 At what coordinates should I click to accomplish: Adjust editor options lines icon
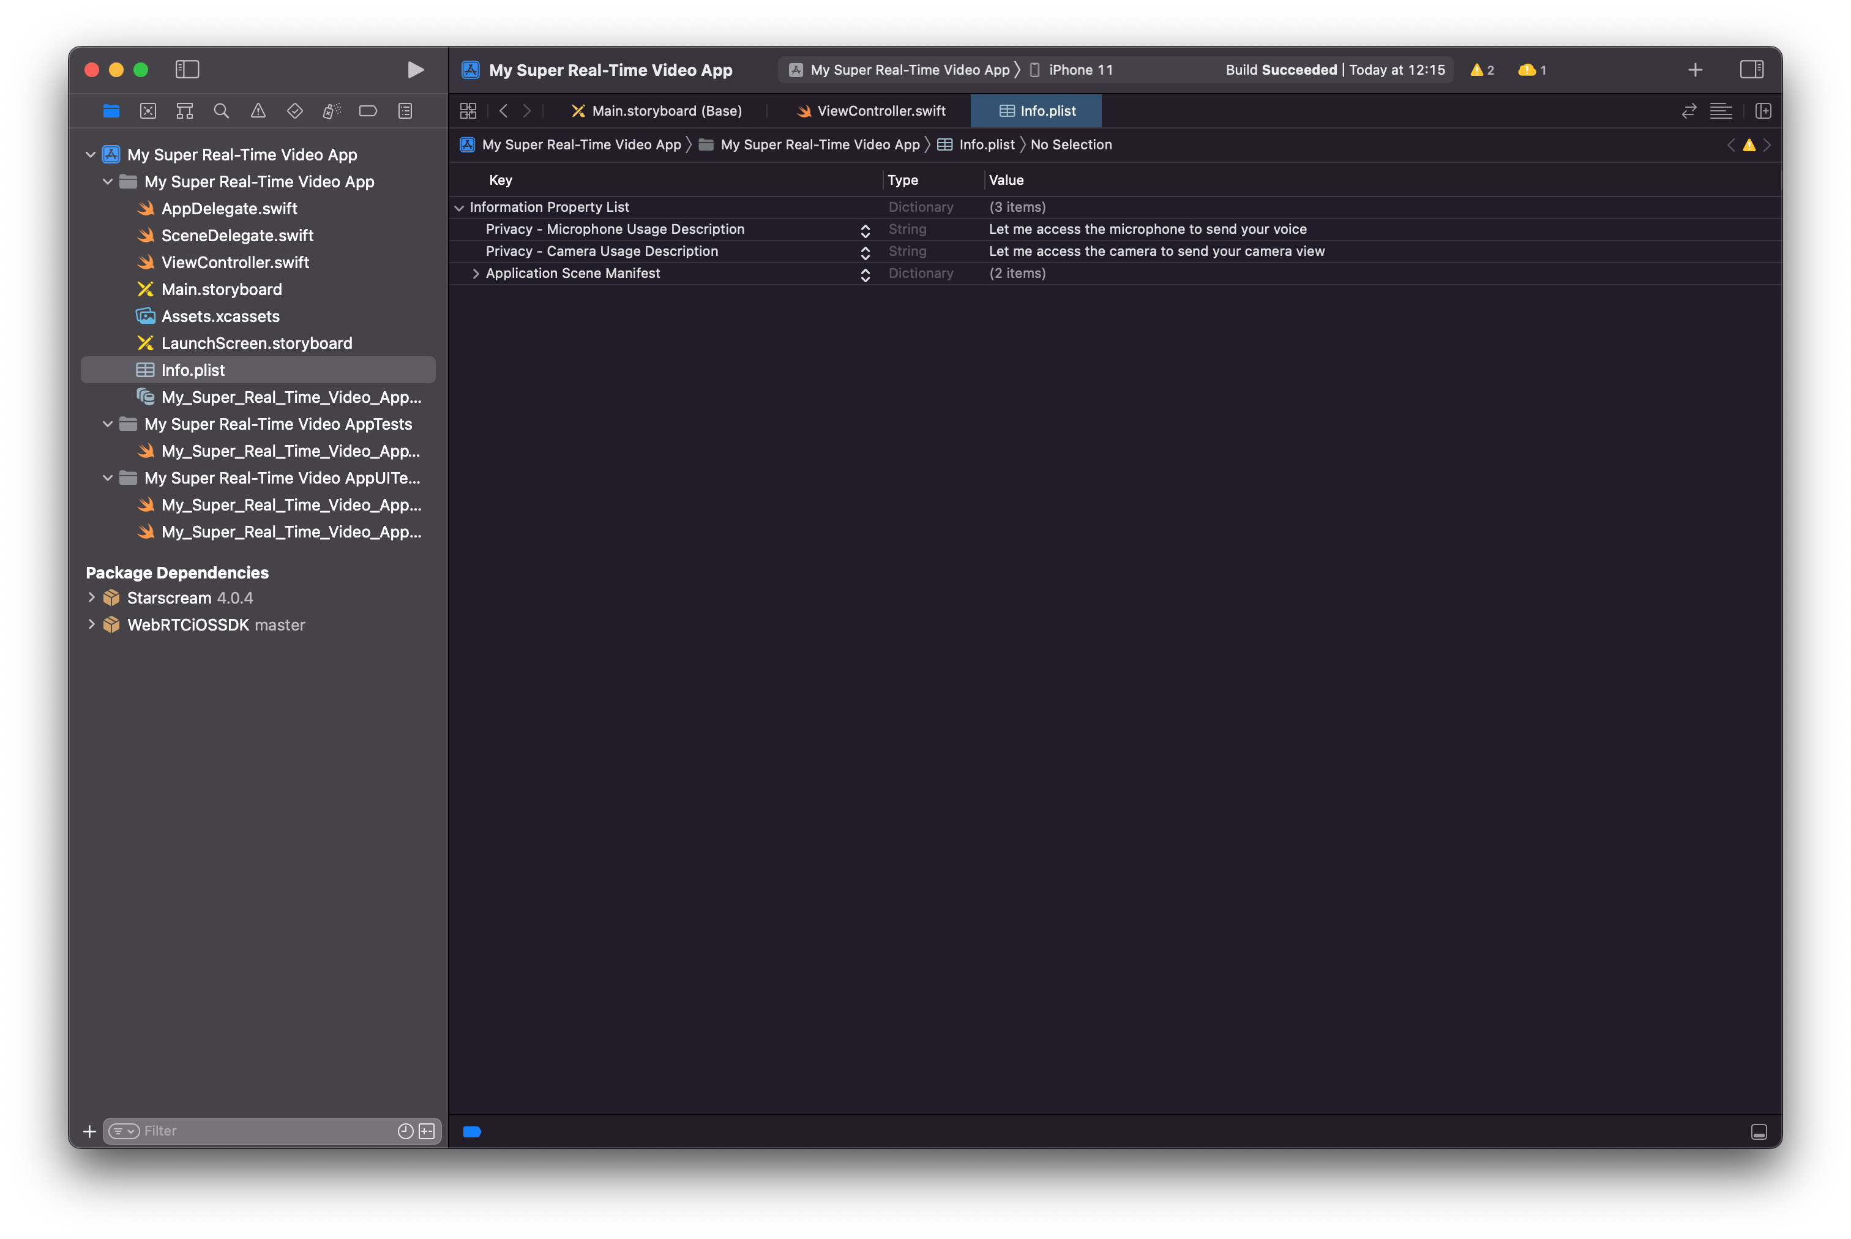tap(1721, 111)
